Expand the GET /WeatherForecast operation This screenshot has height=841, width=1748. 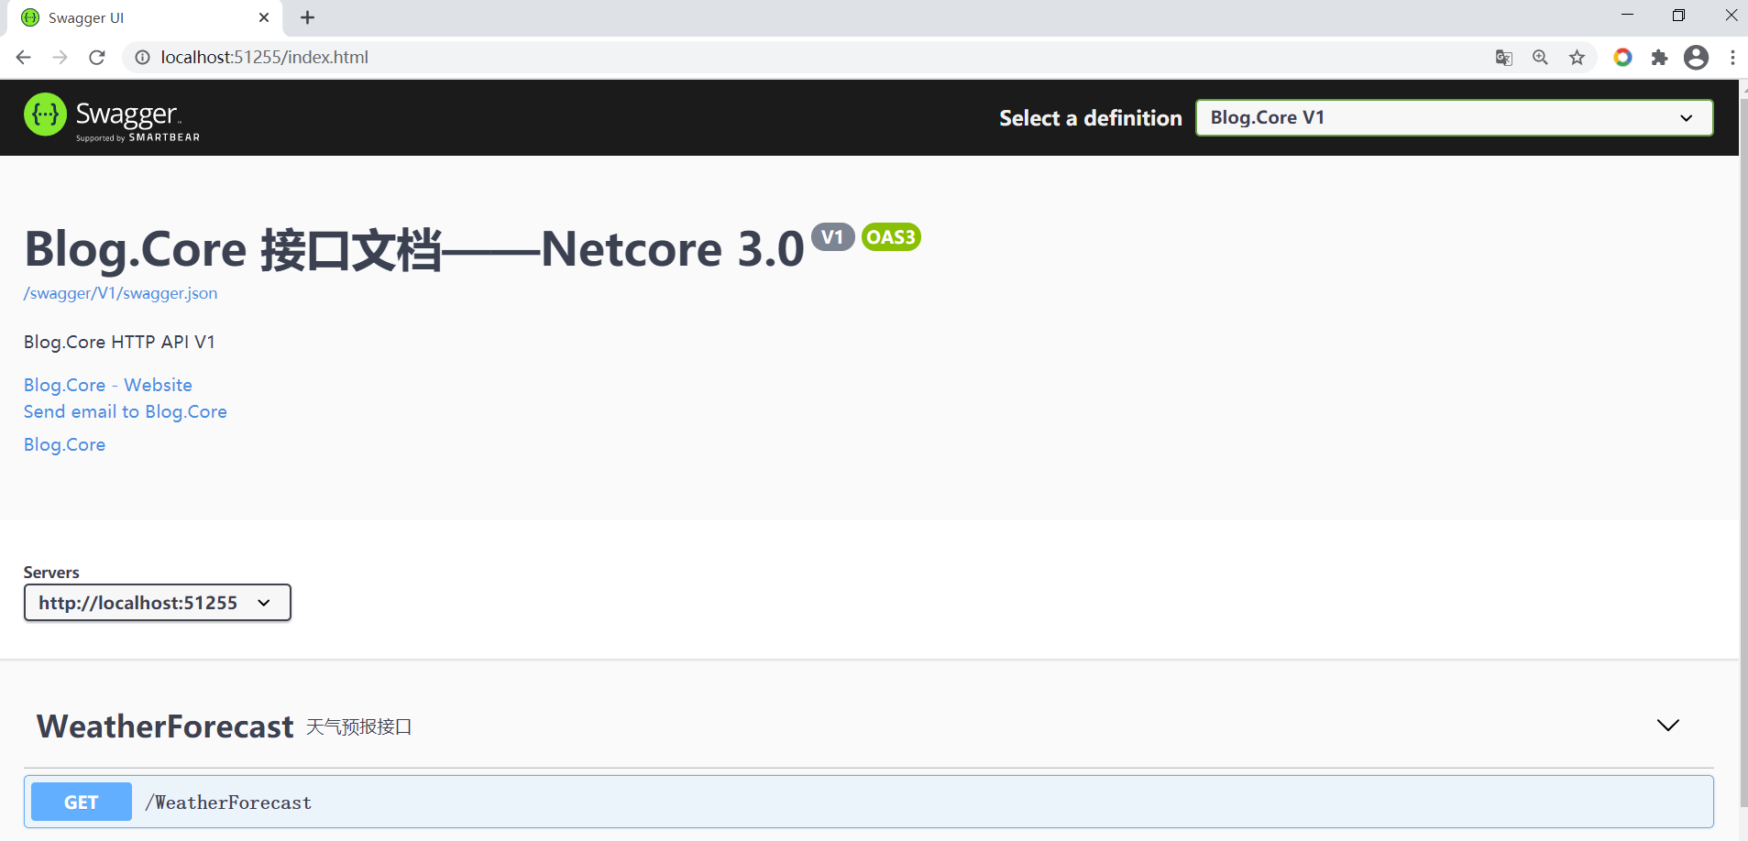pyautogui.click(x=869, y=803)
